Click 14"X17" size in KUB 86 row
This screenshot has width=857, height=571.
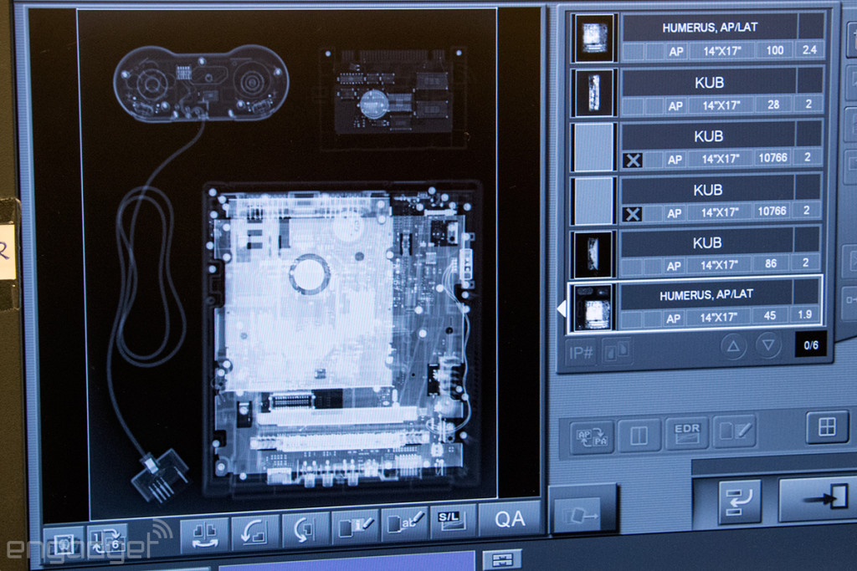click(719, 265)
